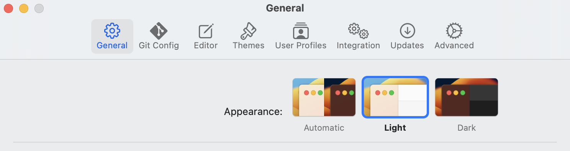Minimize the window with the yellow button

coord(24,8)
